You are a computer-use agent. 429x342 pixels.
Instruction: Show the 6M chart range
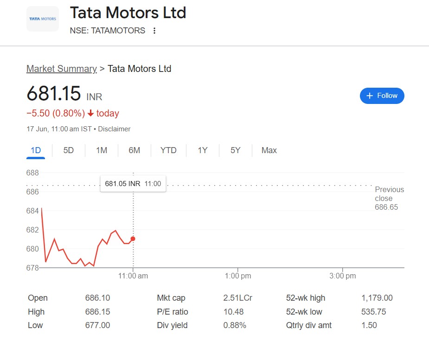click(134, 150)
